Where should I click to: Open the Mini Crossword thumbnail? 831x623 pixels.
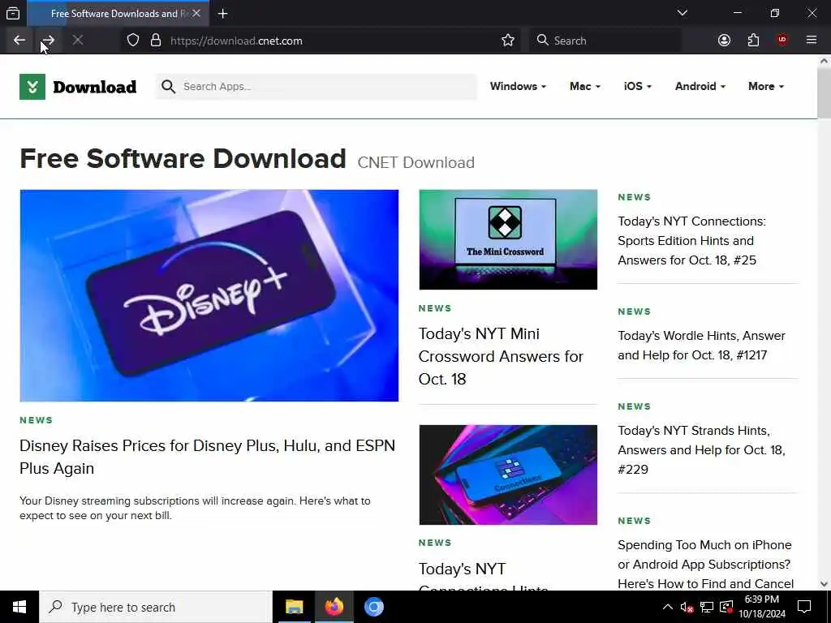pos(508,239)
